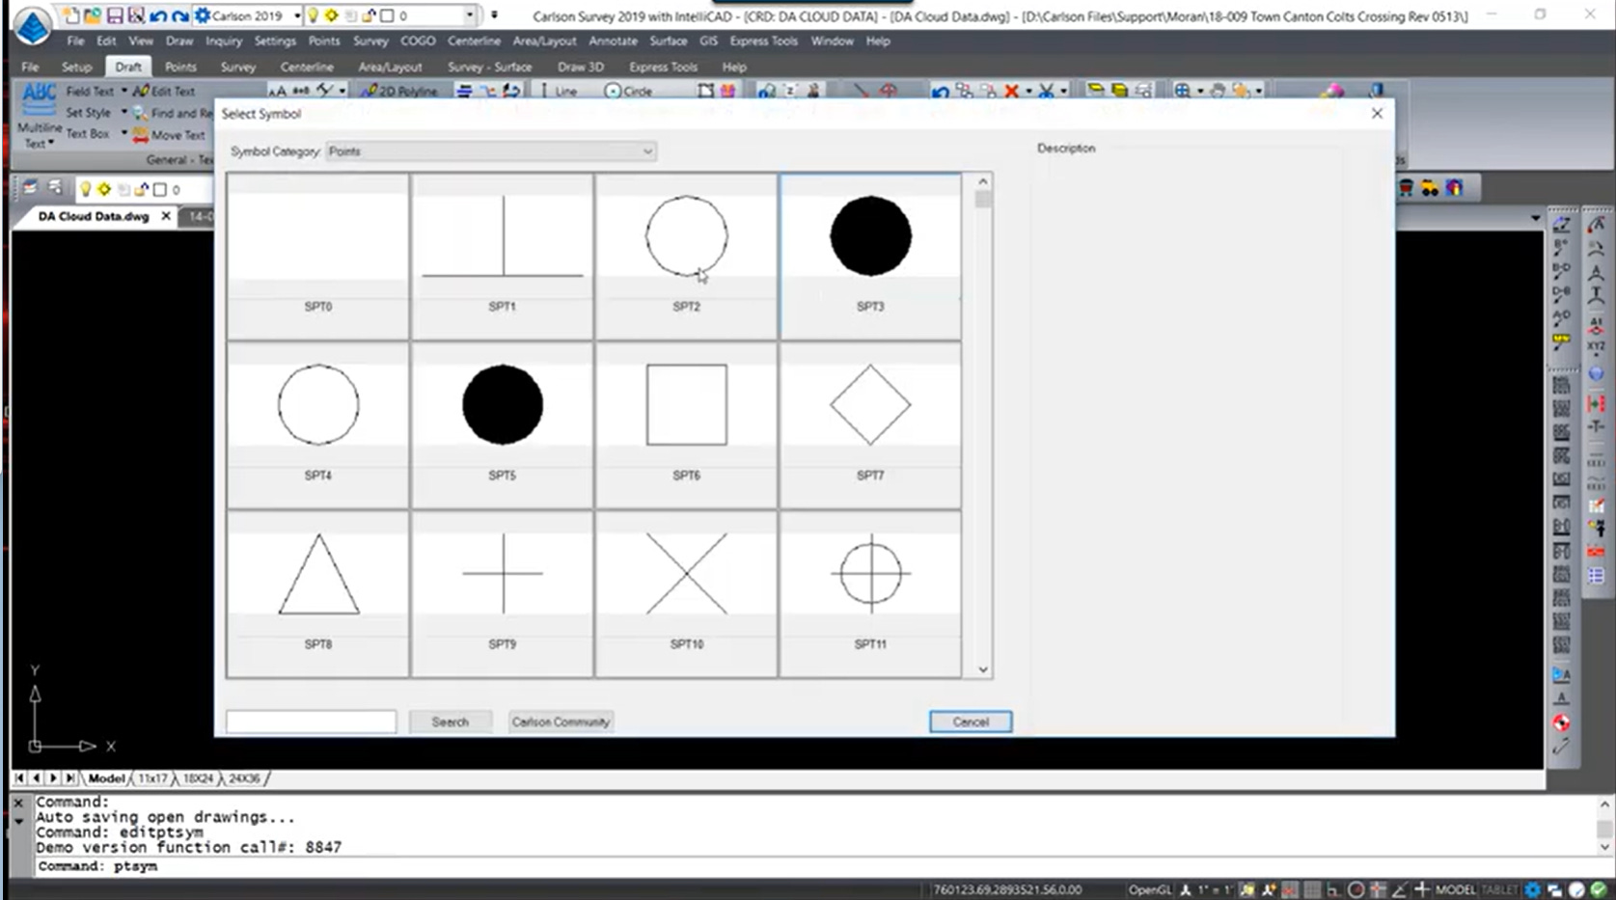
Task: Select the SPT7 diamond symbol
Action: coord(870,424)
